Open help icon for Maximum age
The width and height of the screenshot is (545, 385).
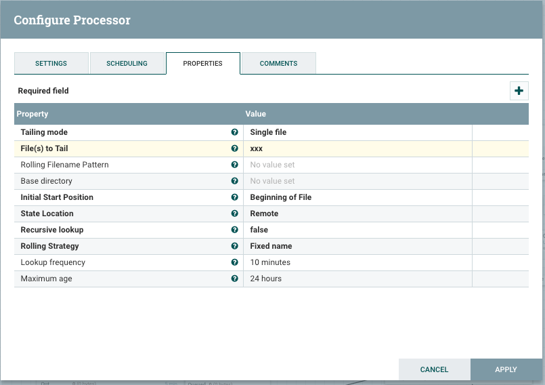(x=235, y=279)
